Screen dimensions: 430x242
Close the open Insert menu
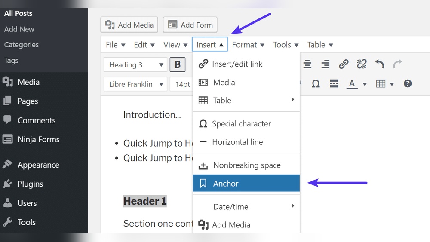click(210, 44)
